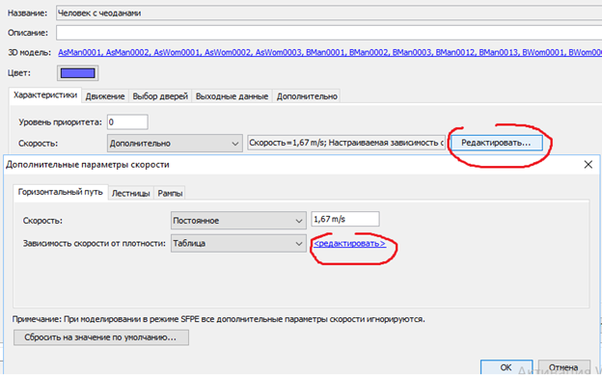This screenshot has height=375, width=602.
Task: Switch to the Дополнительно tab
Action: click(x=307, y=96)
